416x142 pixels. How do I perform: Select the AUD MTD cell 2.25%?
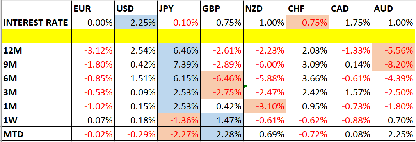click(x=394, y=134)
